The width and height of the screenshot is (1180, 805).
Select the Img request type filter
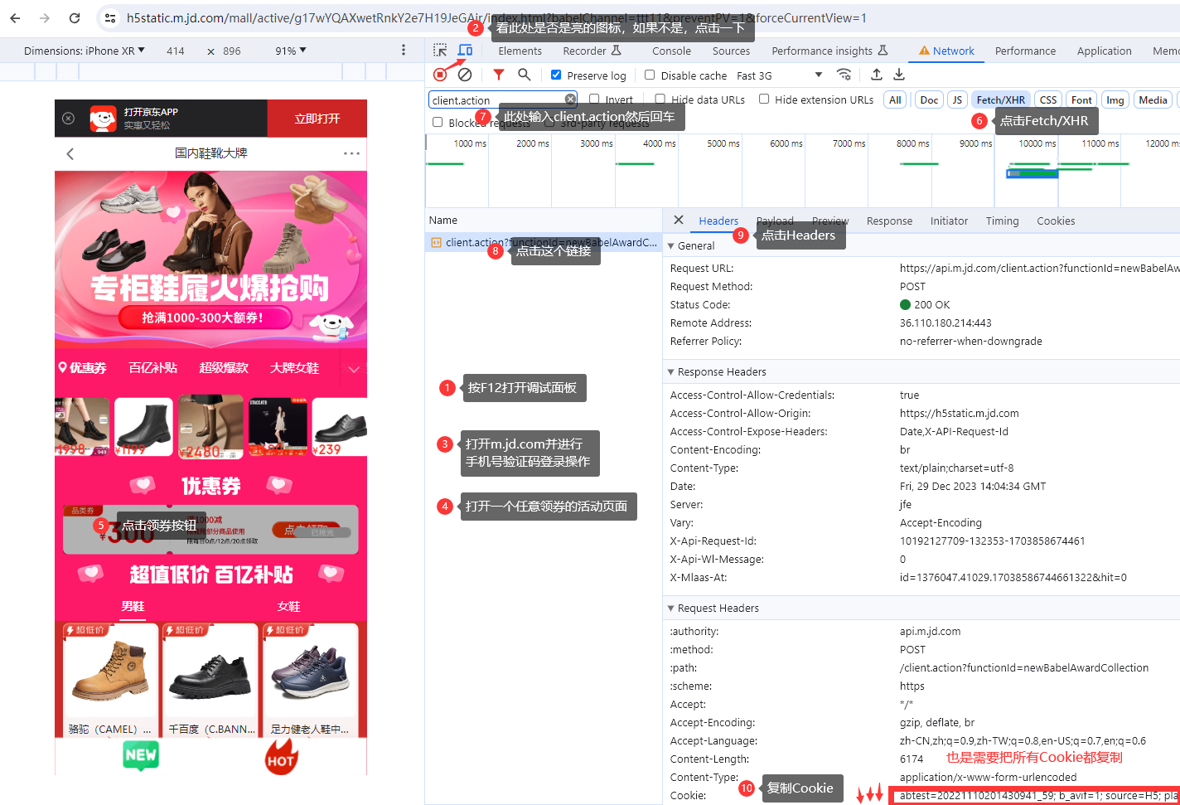click(x=1115, y=99)
